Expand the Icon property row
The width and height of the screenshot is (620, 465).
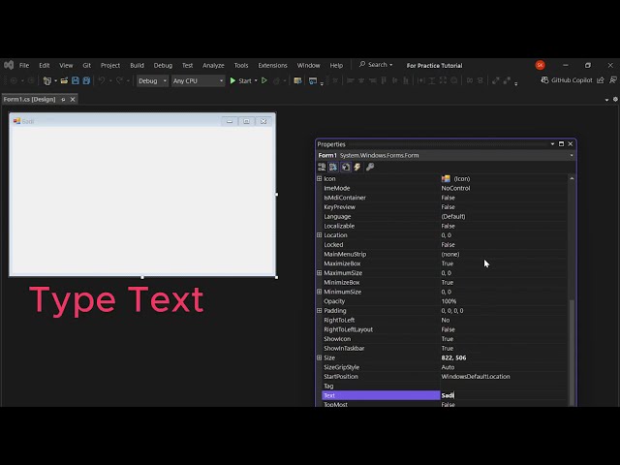coord(319,178)
